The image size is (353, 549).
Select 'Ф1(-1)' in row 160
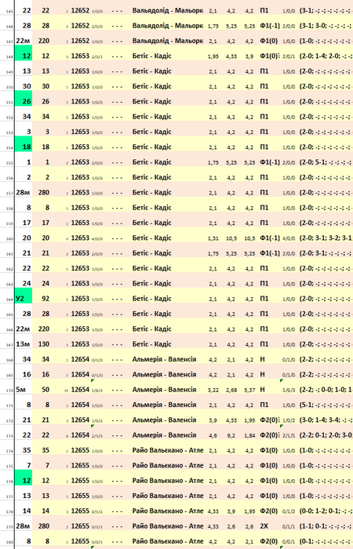coord(270,238)
